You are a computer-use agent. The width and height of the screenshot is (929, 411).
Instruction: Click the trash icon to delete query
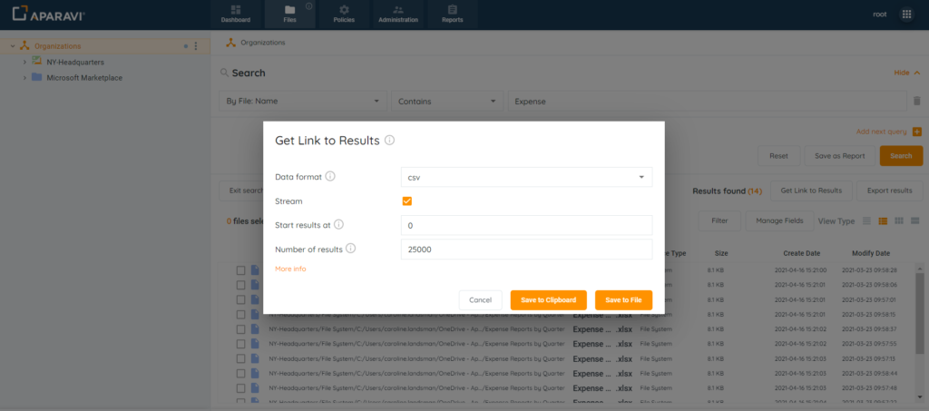(x=916, y=102)
